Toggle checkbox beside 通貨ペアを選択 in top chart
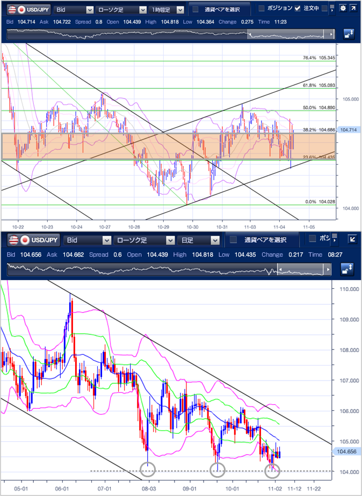Image resolution: width=362 pixels, height=496 pixels. click(x=196, y=9)
